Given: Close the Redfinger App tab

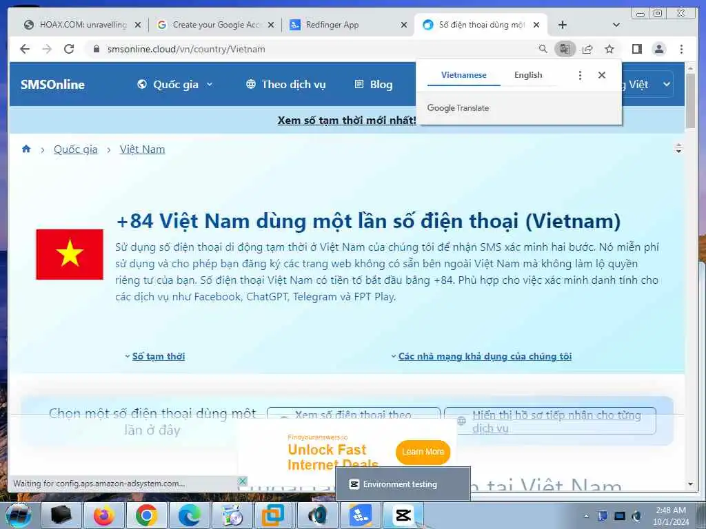Looking at the screenshot, I should point(404,25).
